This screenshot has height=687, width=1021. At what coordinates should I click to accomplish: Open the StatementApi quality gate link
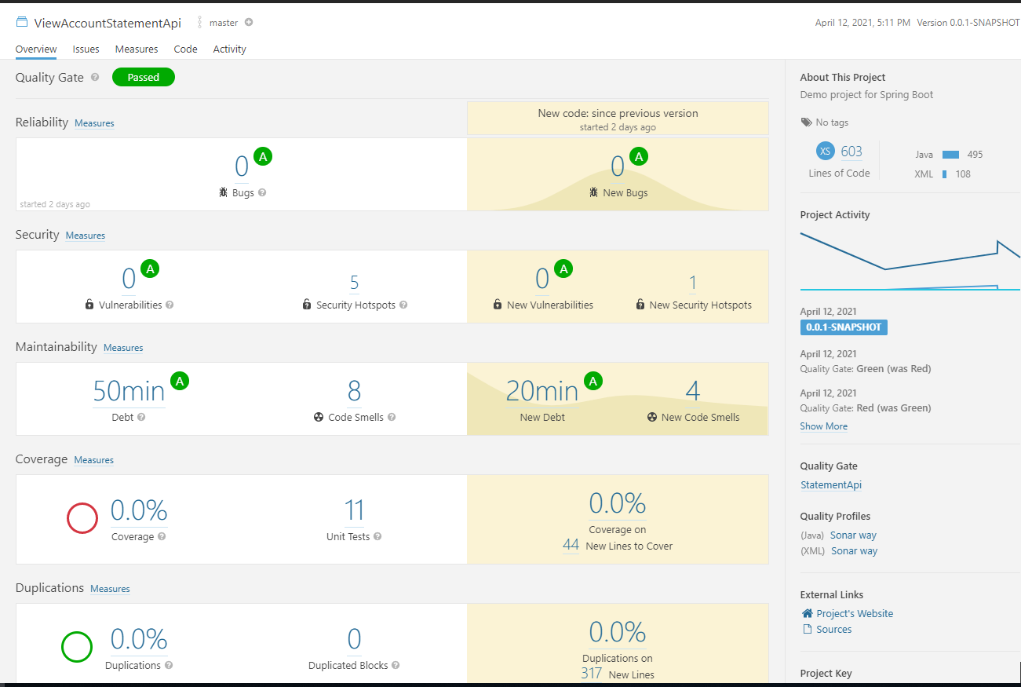click(x=831, y=485)
